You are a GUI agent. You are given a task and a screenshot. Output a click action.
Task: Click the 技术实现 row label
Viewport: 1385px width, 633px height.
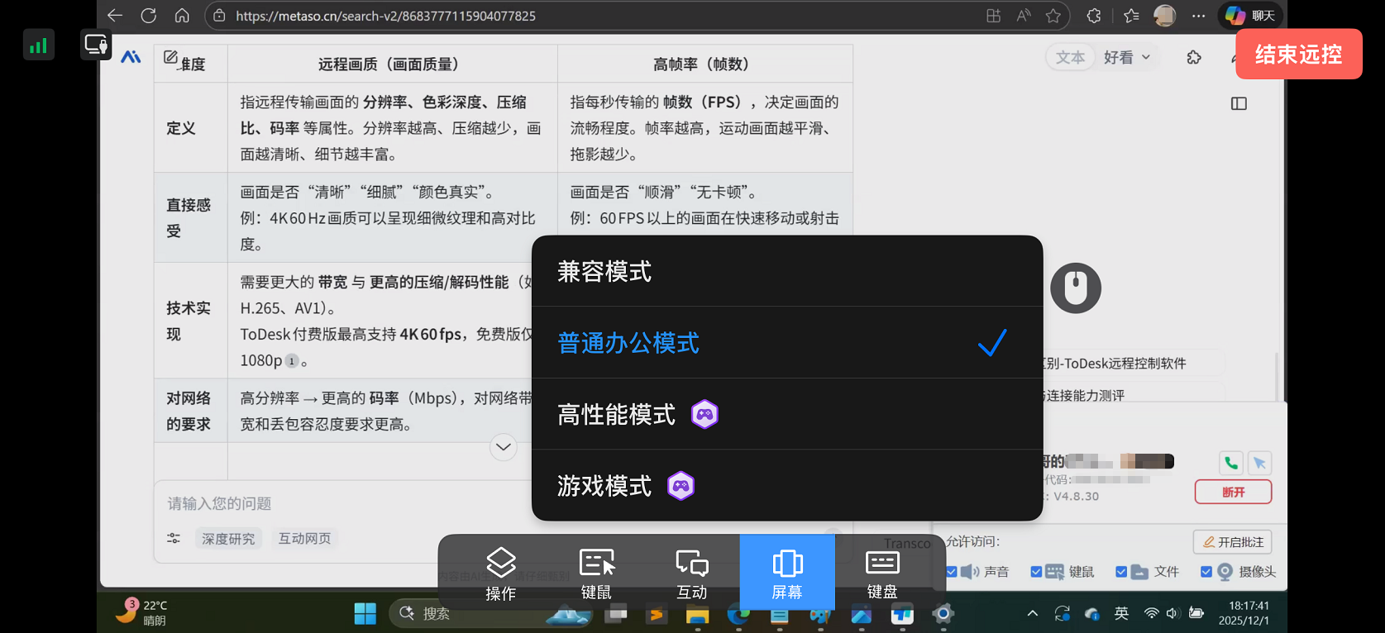pos(189,321)
